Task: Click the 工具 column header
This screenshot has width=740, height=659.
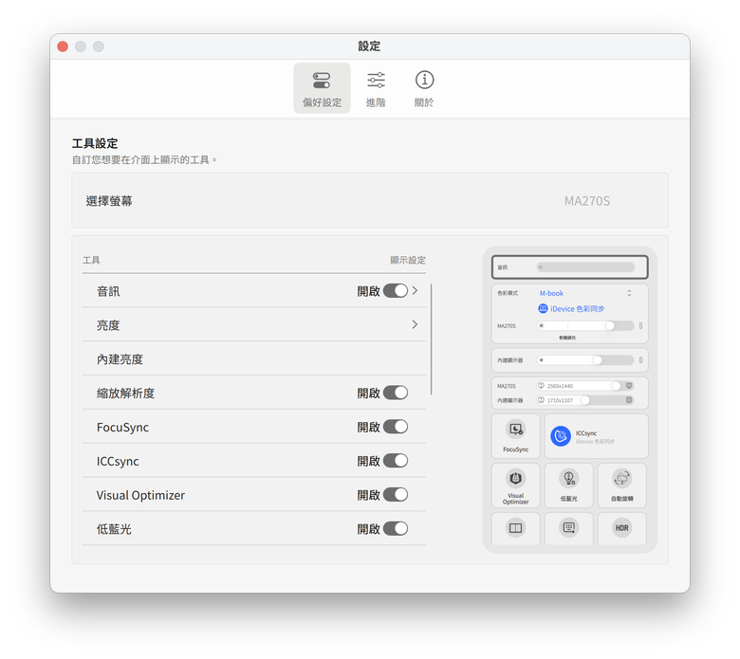Action: [x=91, y=261]
